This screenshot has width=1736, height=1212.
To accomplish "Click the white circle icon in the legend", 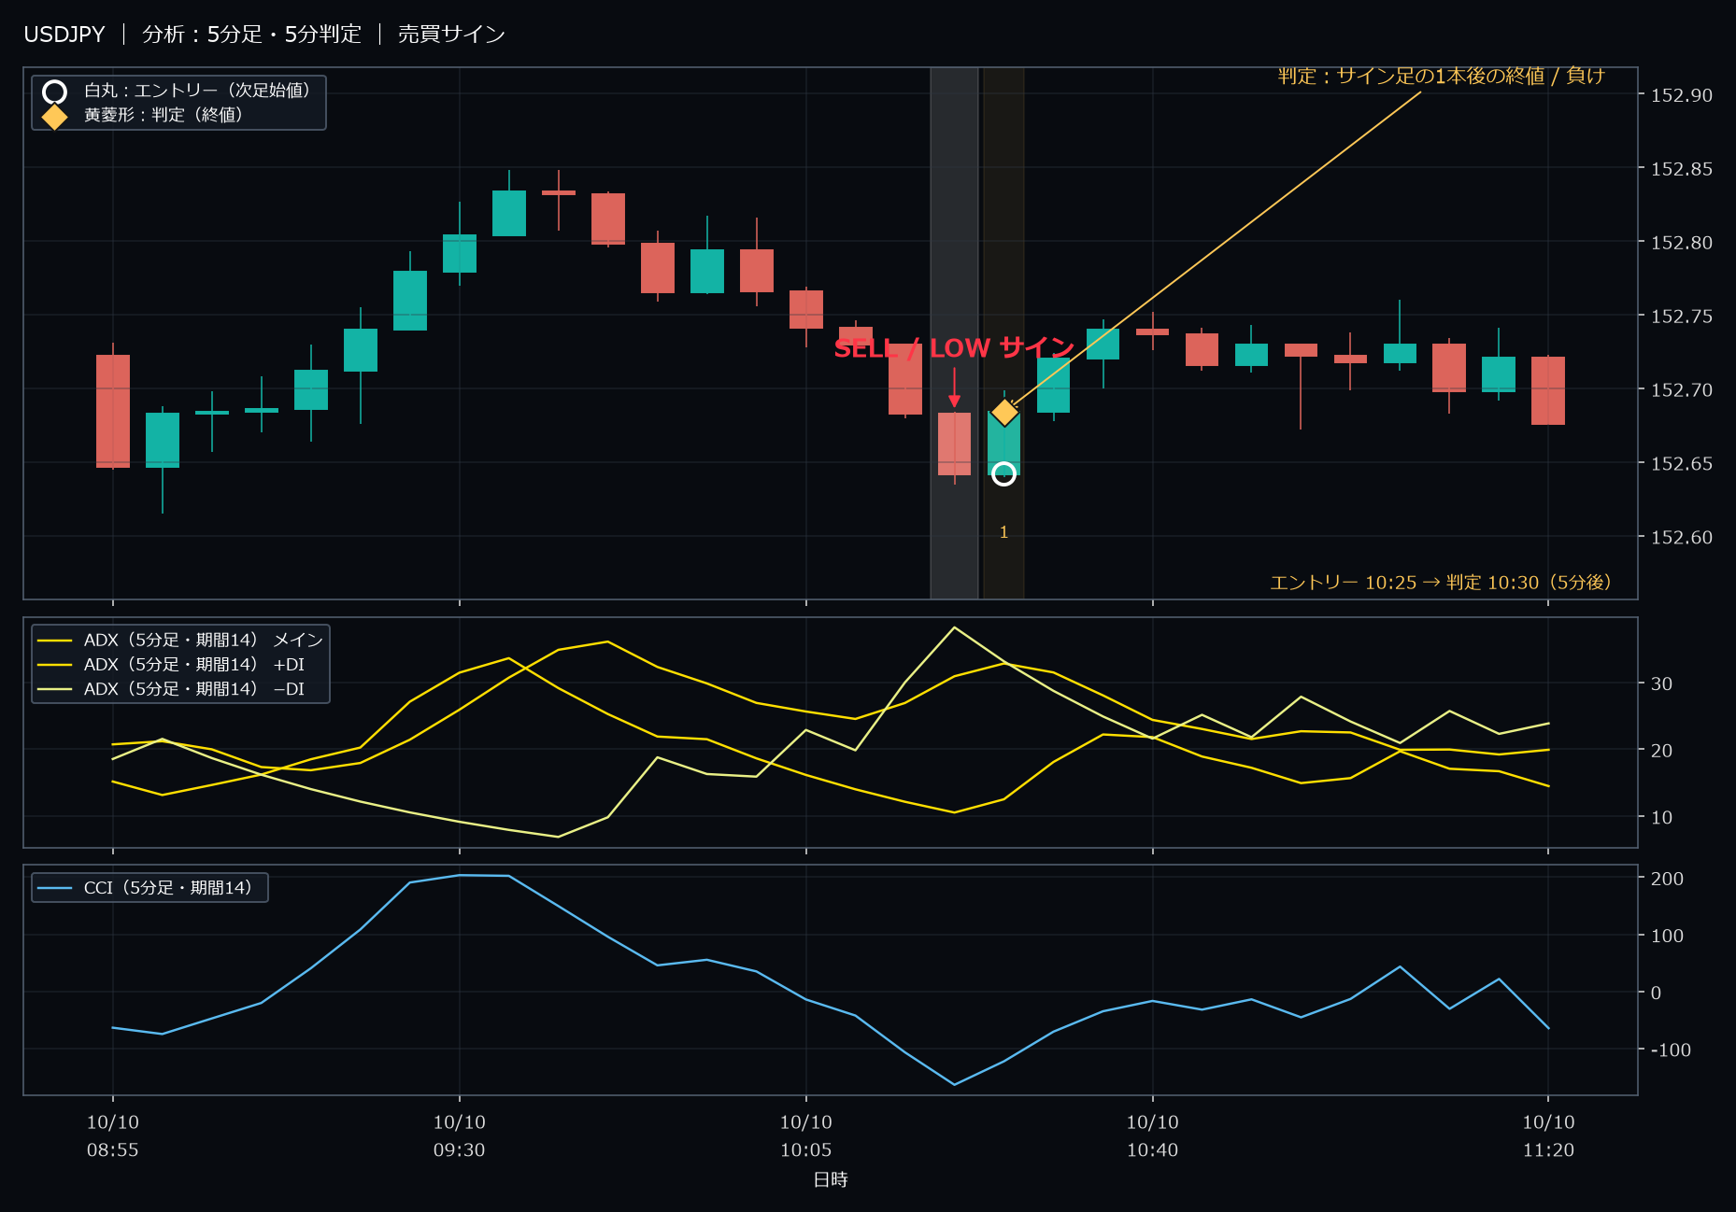I will (55, 92).
